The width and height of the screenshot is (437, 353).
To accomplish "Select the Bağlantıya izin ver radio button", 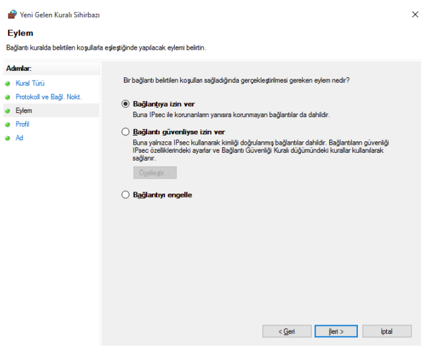I will coord(125,104).
